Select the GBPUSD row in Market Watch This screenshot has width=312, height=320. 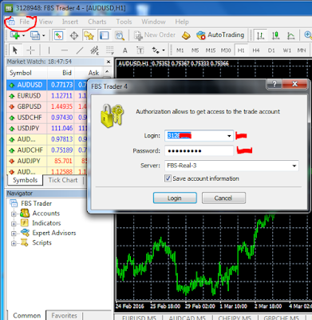[x=47, y=106]
